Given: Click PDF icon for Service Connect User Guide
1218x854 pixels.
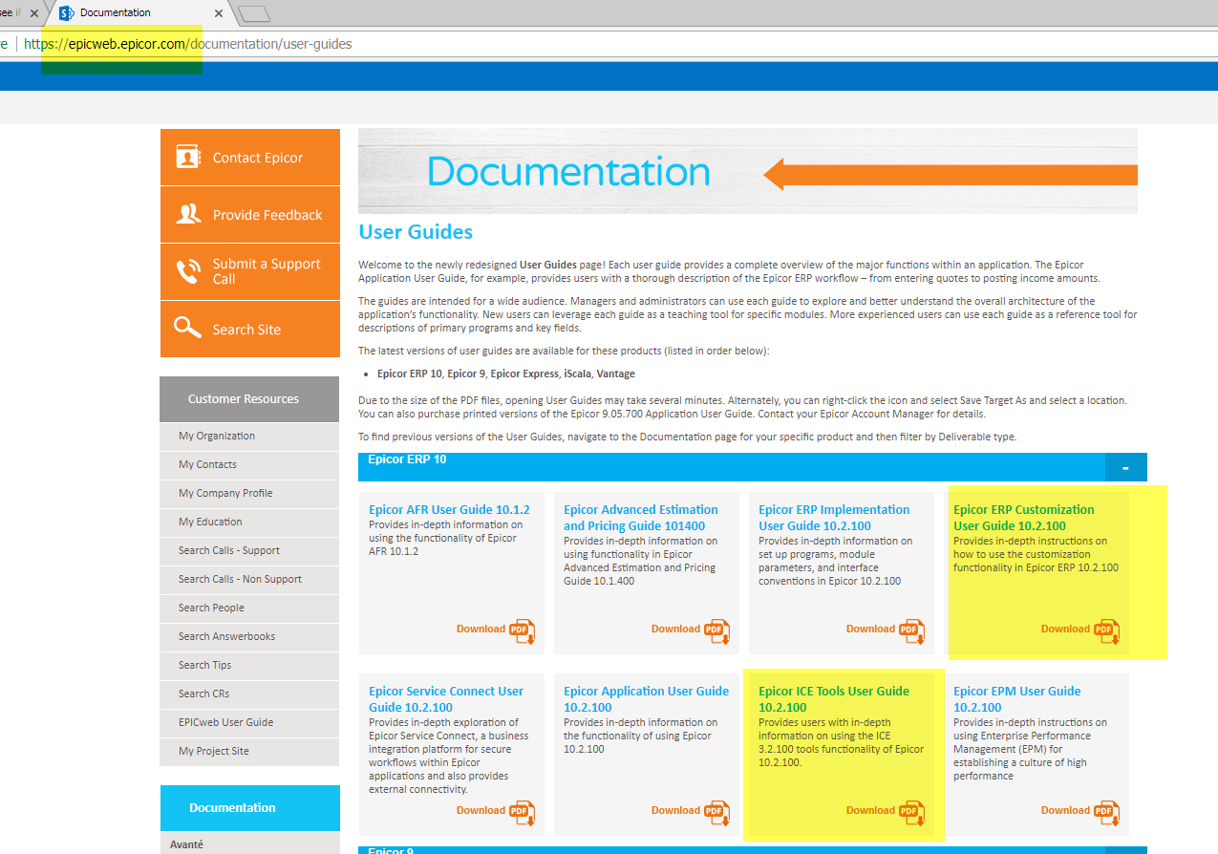Looking at the screenshot, I should pos(522,812).
